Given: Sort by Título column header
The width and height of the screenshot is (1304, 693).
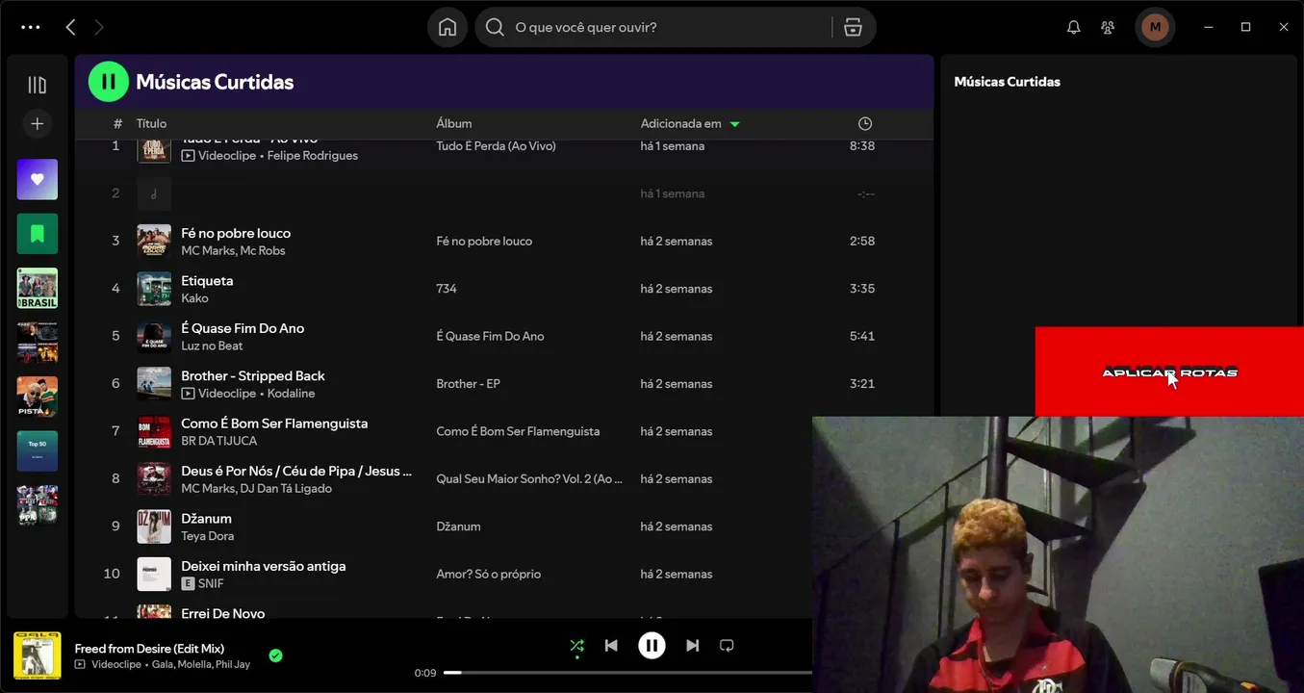Looking at the screenshot, I should pos(151,123).
